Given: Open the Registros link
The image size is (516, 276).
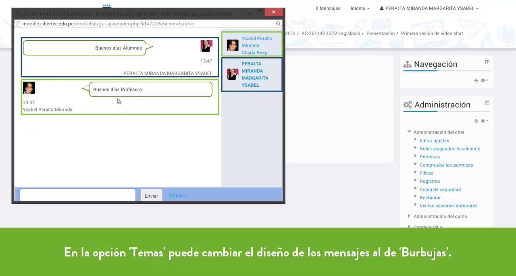Looking at the screenshot, I should coord(430,181).
